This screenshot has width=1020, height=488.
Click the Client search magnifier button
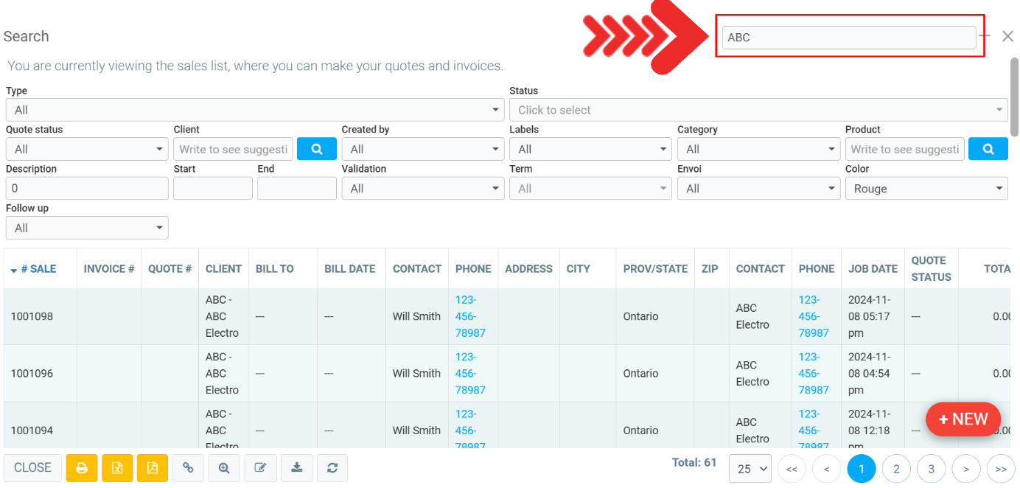click(x=316, y=149)
